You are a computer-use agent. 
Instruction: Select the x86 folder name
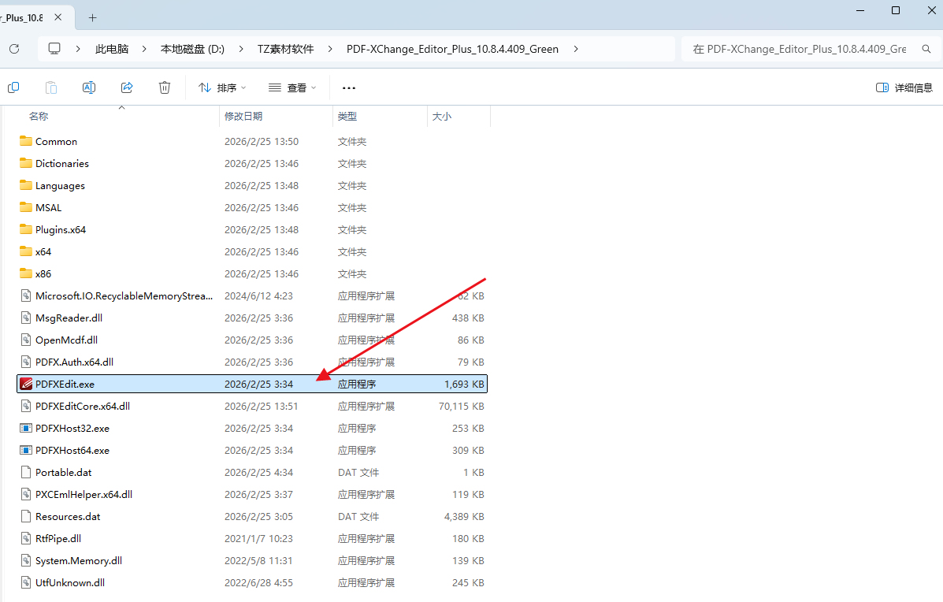[x=43, y=273]
